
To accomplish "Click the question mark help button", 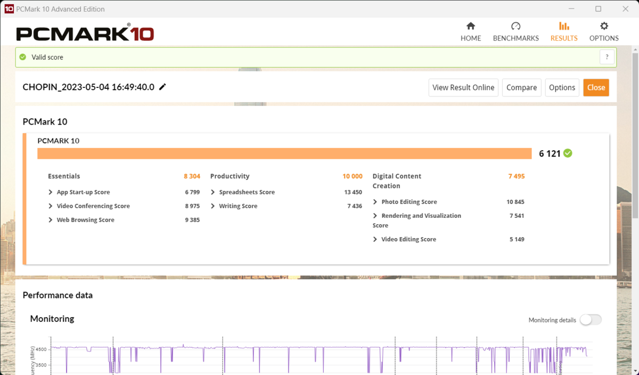I will pos(607,57).
